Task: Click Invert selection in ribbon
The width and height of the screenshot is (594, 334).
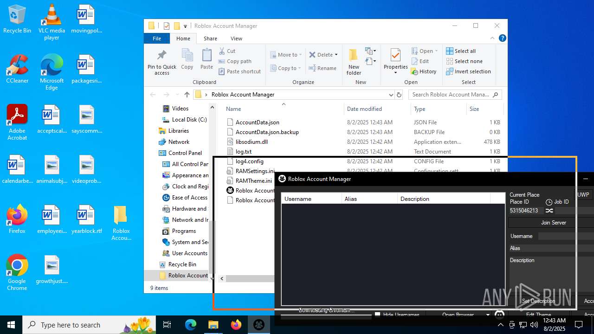Action: [x=468, y=71]
